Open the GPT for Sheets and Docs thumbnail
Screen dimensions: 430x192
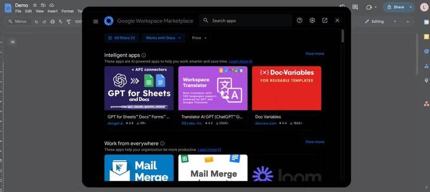click(139, 88)
